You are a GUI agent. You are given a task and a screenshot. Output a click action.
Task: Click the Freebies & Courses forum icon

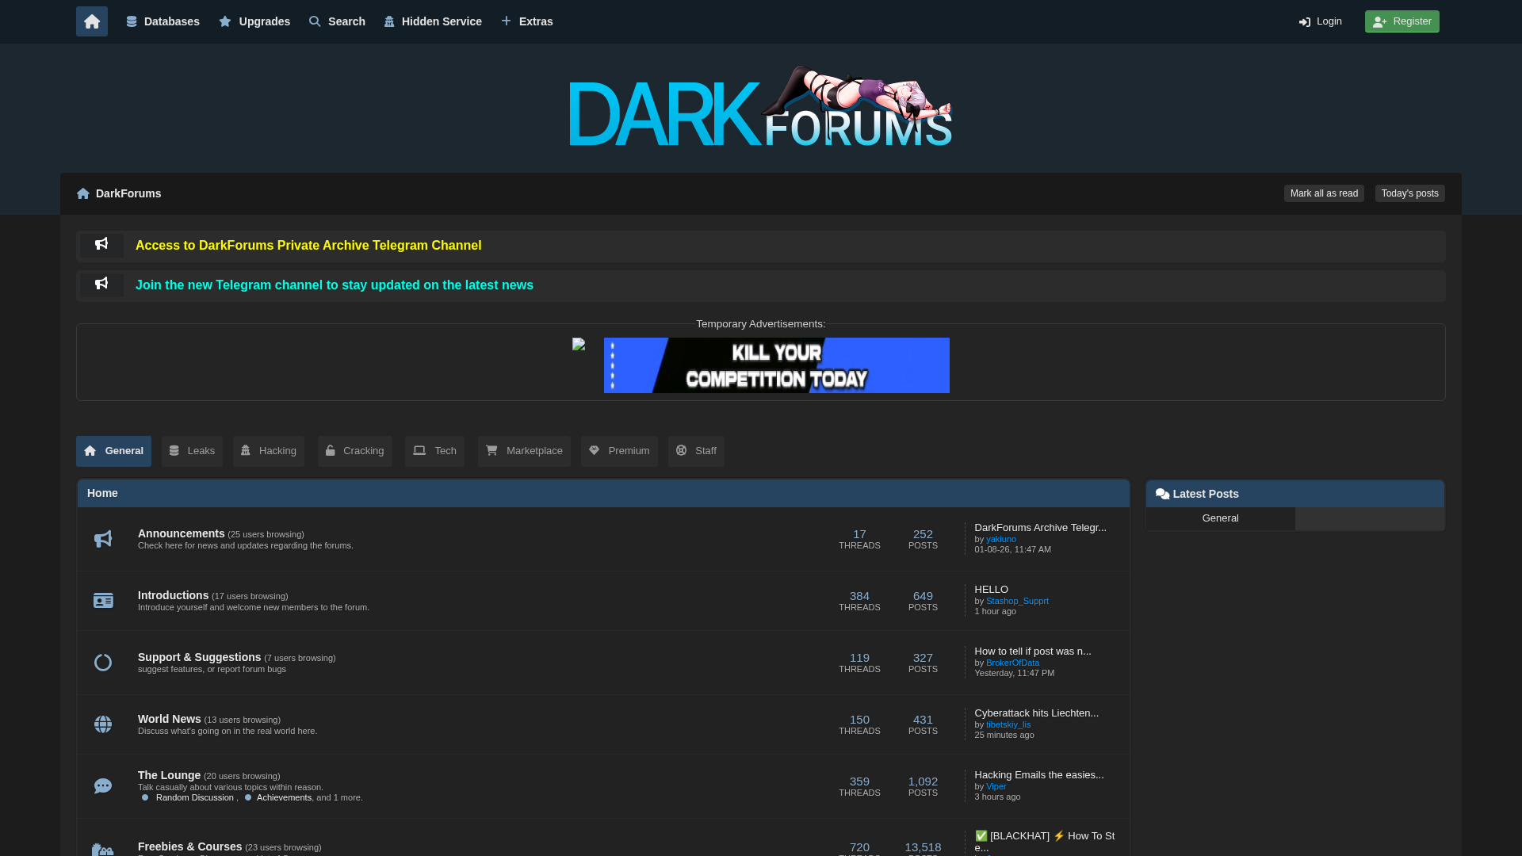(103, 849)
